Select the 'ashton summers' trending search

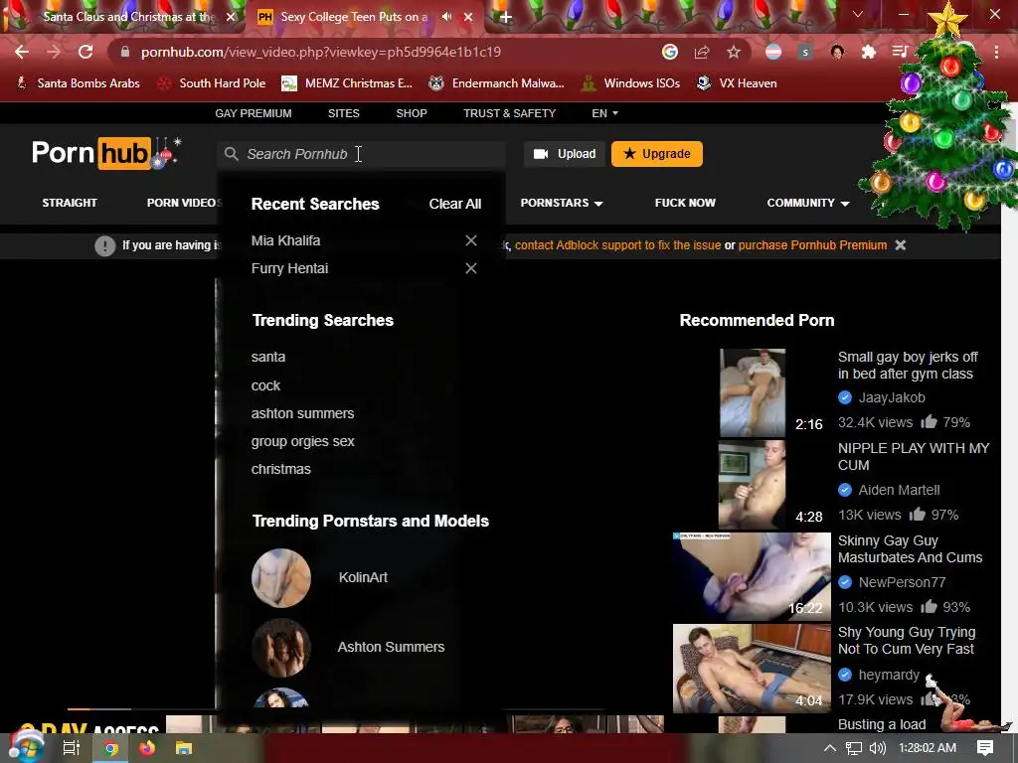pos(302,413)
